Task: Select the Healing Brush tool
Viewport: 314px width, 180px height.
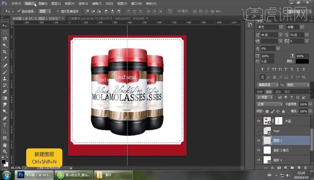Action: point(5,65)
